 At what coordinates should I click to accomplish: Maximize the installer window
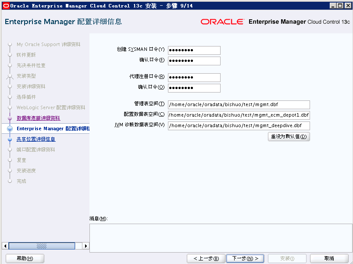tap(340, 6)
